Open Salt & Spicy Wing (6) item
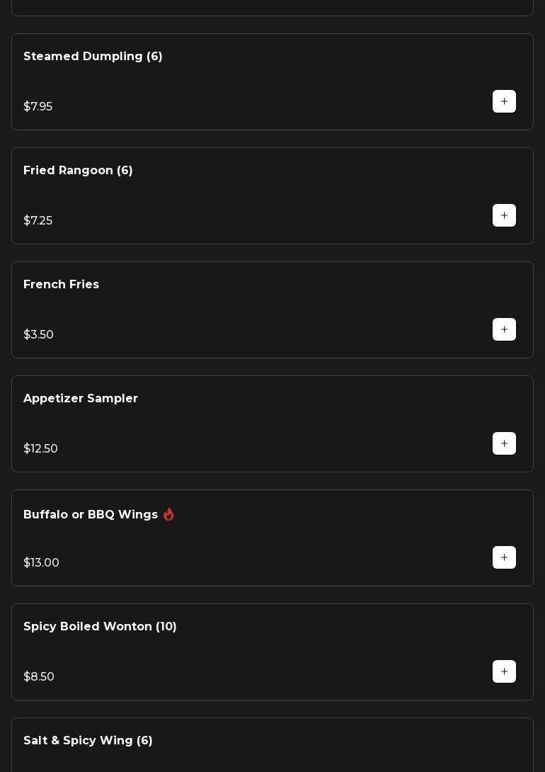The height and width of the screenshot is (772, 545). [88, 741]
